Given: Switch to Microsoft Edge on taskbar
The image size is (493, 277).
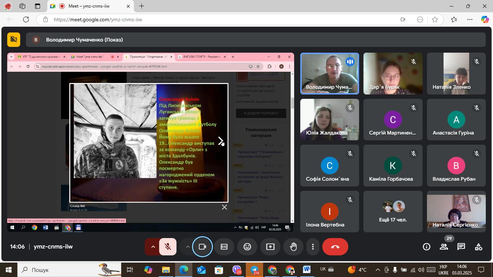Looking at the screenshot, I should [184, 270].
